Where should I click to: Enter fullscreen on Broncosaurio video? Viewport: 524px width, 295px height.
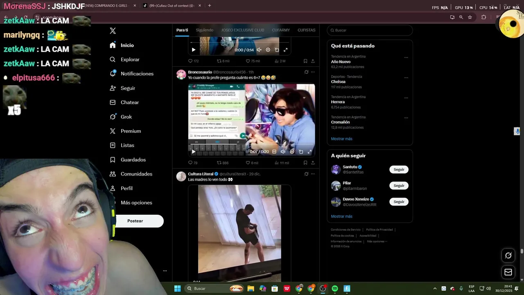pyautogui.click(x=309, y=152)
